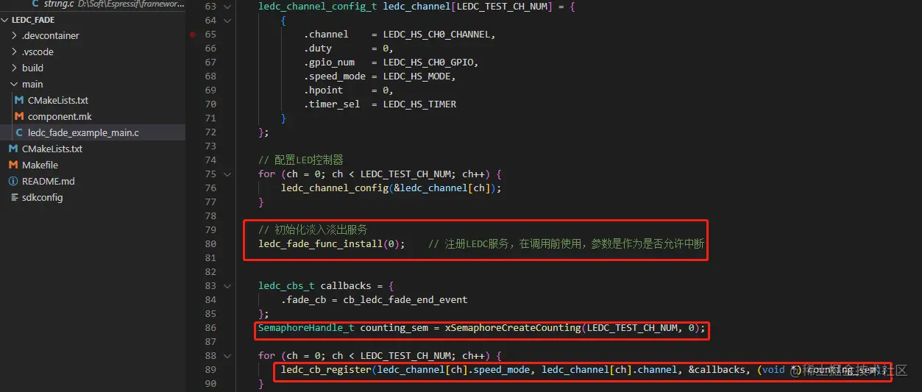Click the ledc_channel_config_t type on line 63
This screenshot has width=922, height=392.
tap(318, 6)
